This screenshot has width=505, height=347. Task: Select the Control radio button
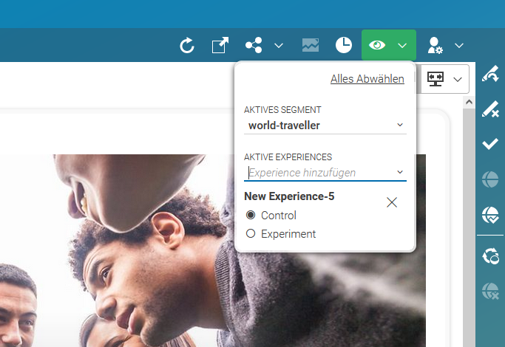click(x=251, y=216)
